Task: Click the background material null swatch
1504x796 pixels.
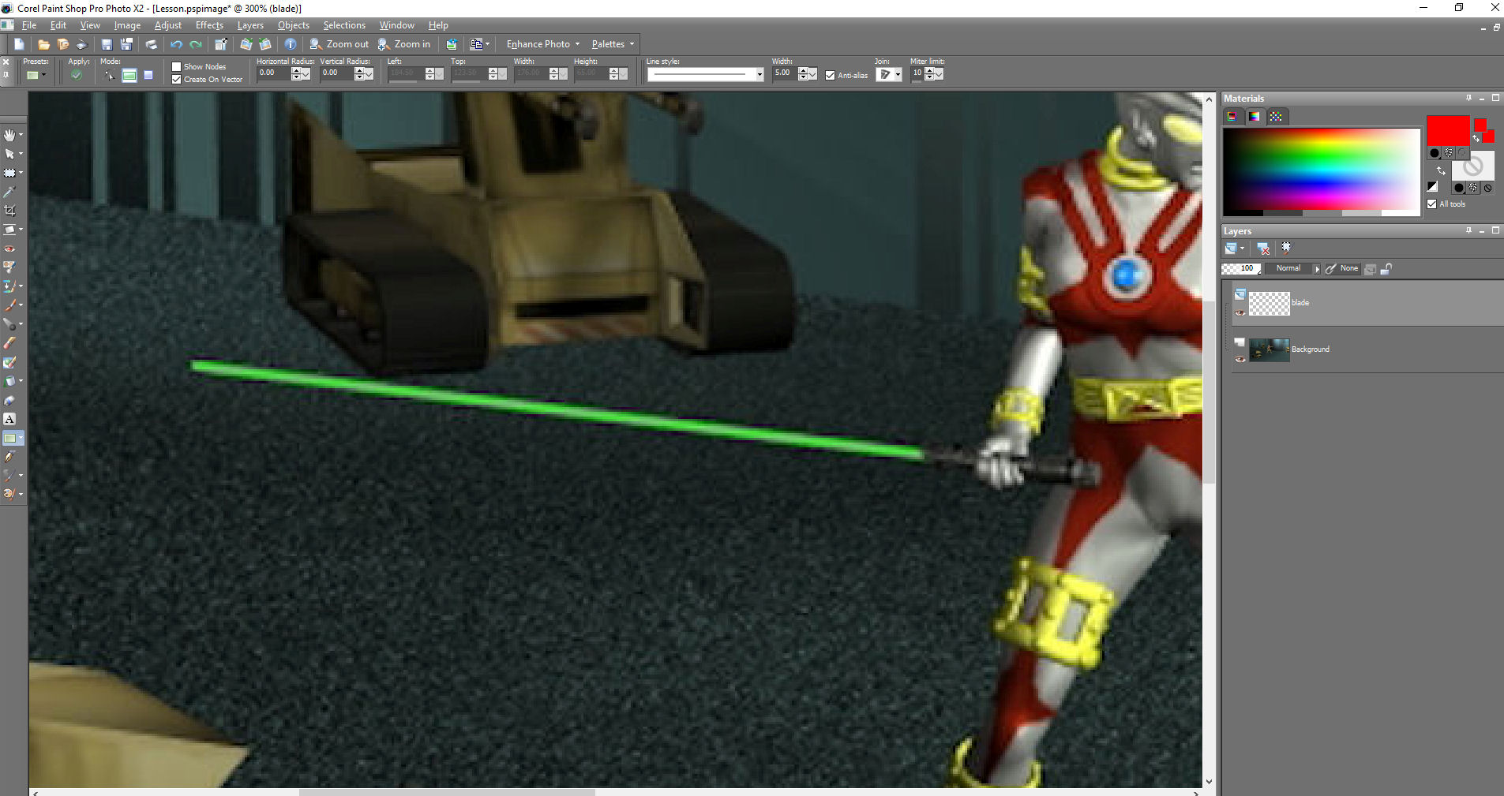Action: 1472,166
